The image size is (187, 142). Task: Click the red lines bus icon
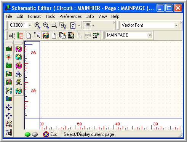pyautogui.click(x=20, y=35)
